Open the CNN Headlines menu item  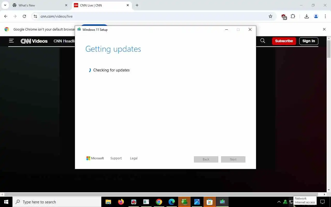coord(64,41)
